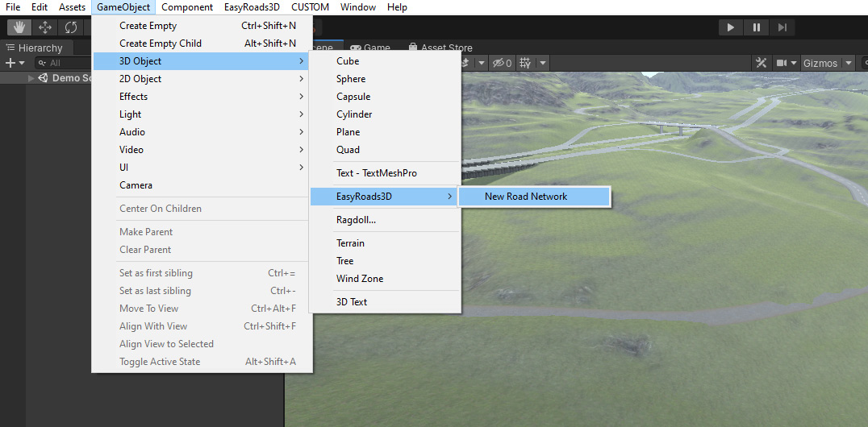868x427 pixels.
Task: Open the Window menu
Action: tap(358, 7)
